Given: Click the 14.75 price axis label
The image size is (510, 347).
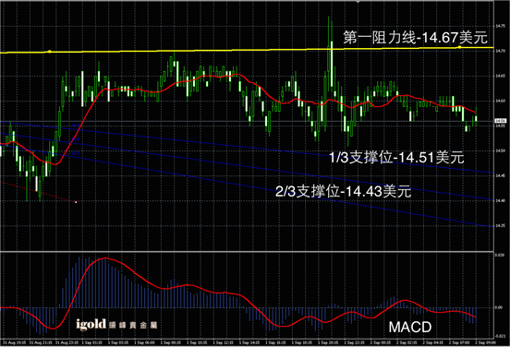Looking at the screenshot, I should (501, 26).
